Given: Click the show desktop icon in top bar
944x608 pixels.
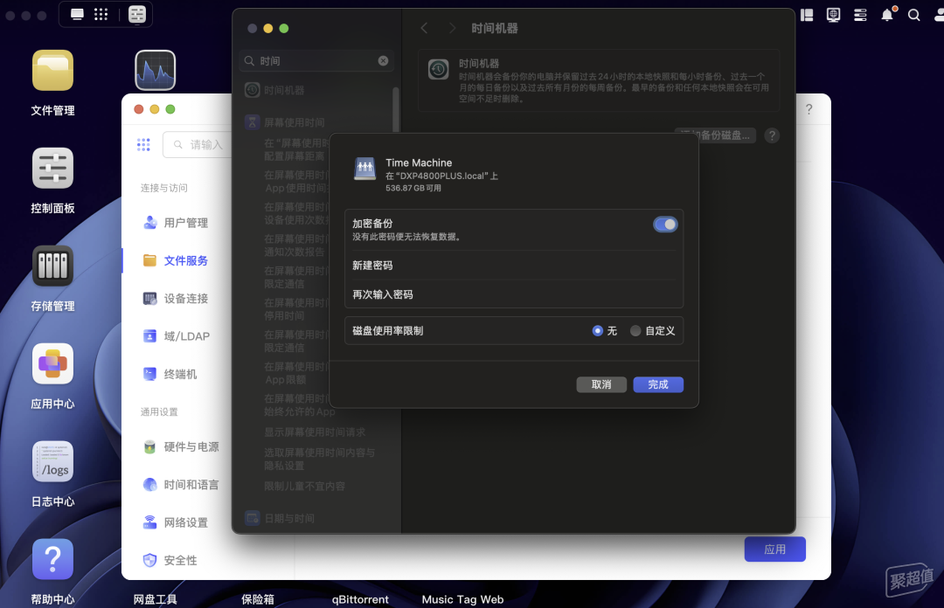Looking at the screenshot, I should click(x=77, y=15).
